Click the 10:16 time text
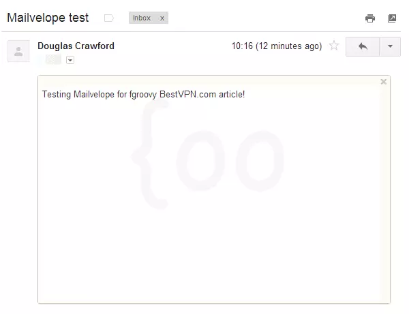The image size is (409, 314). pos(242,46)
